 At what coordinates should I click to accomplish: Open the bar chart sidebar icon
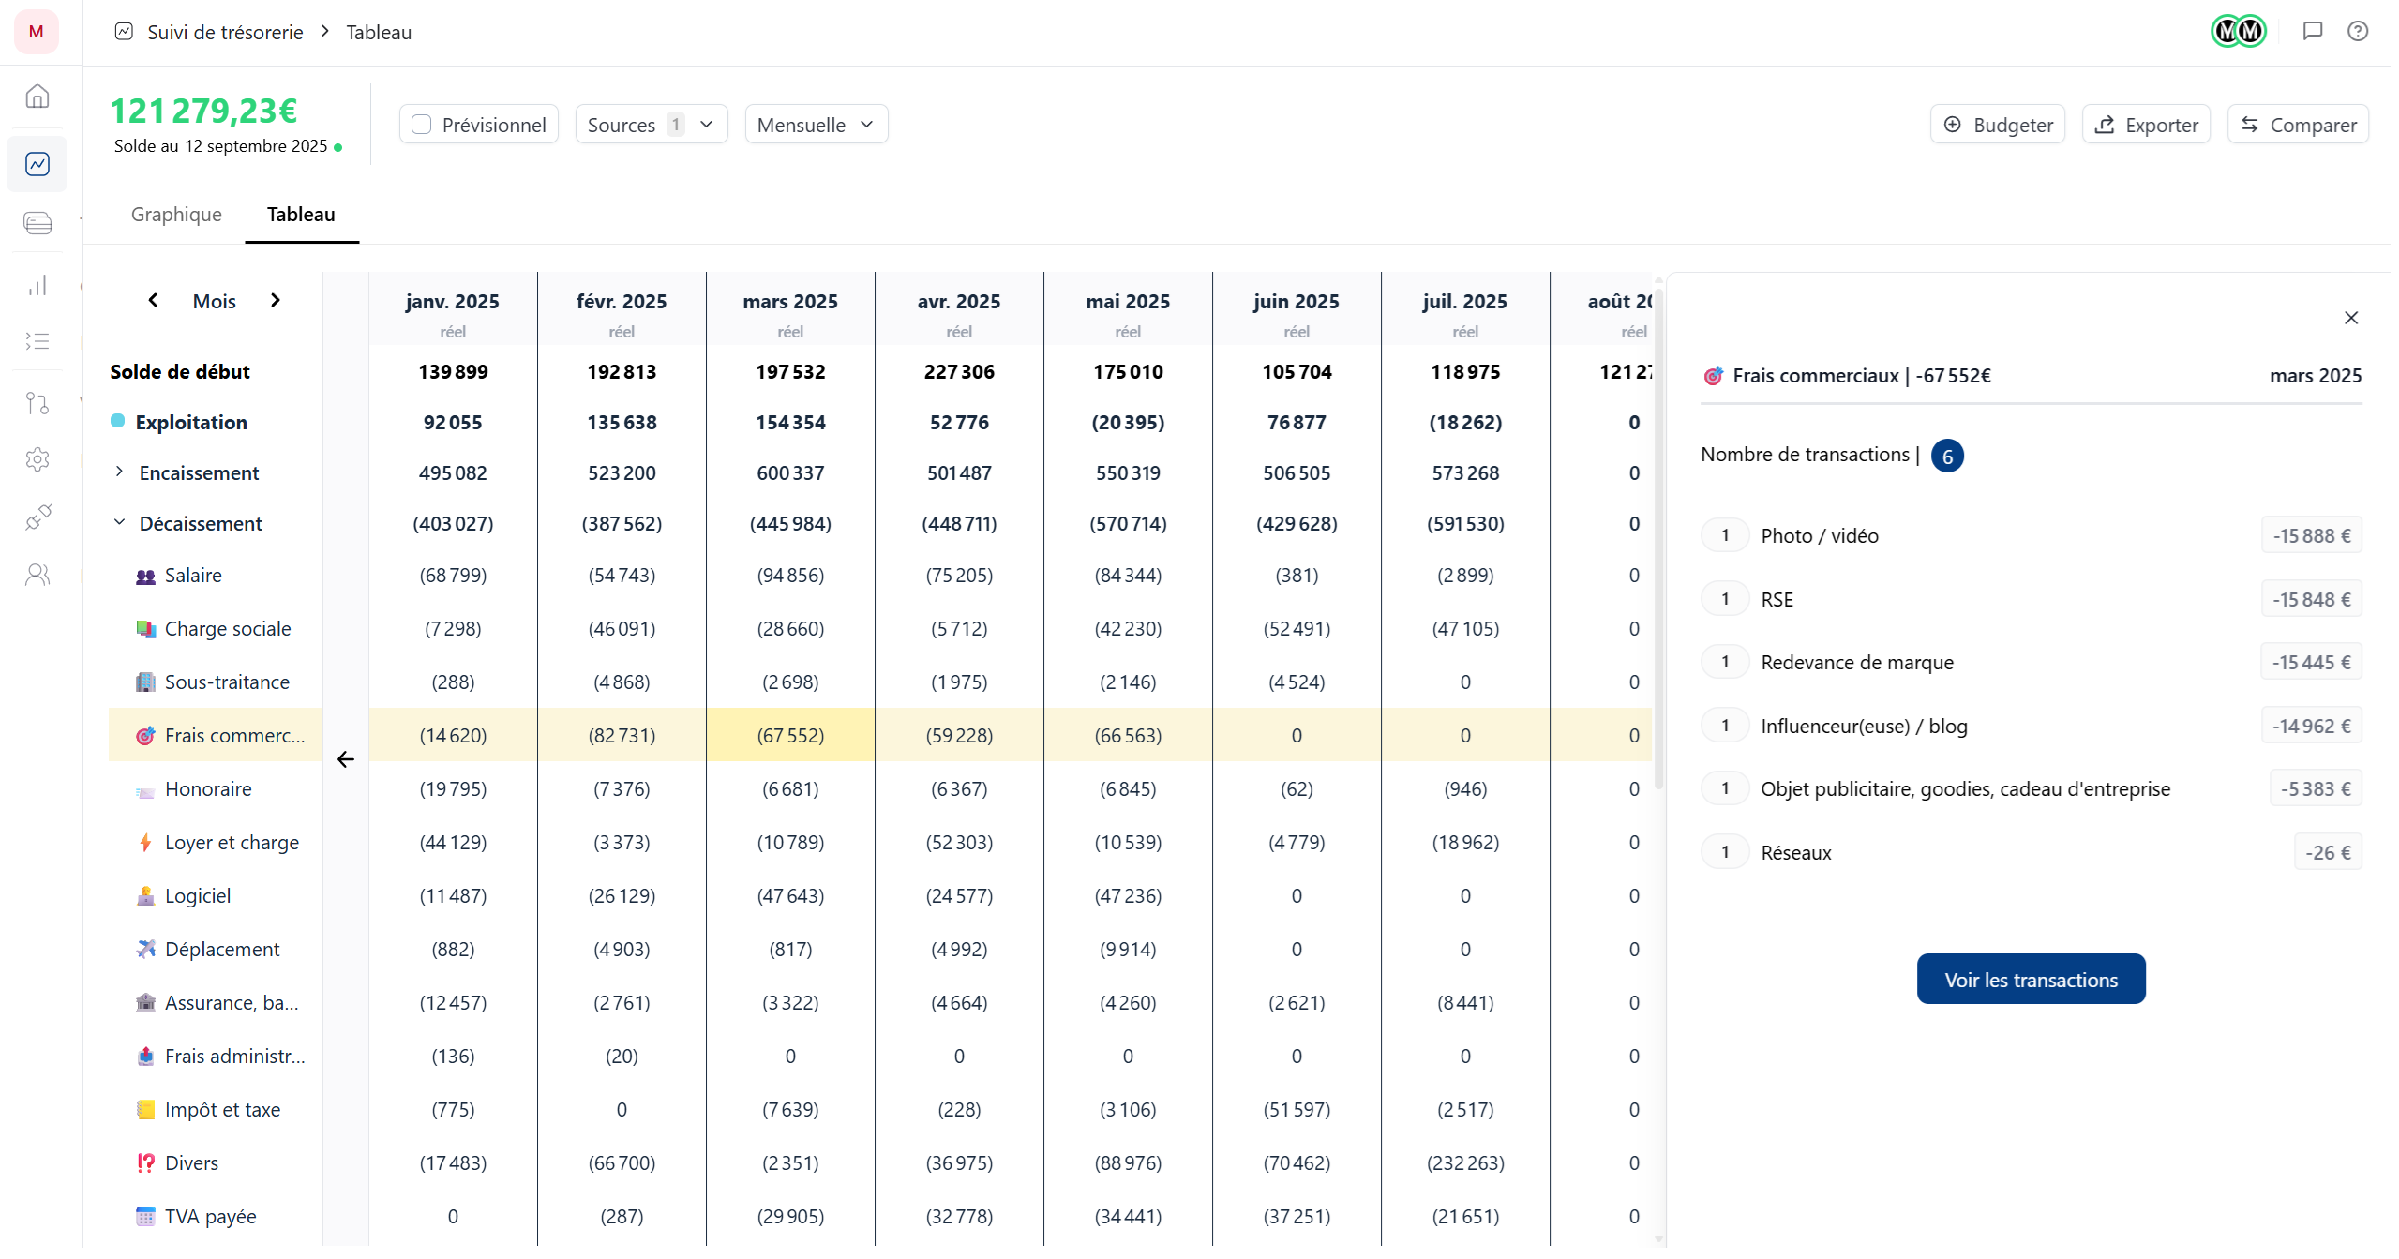(37, 285)
